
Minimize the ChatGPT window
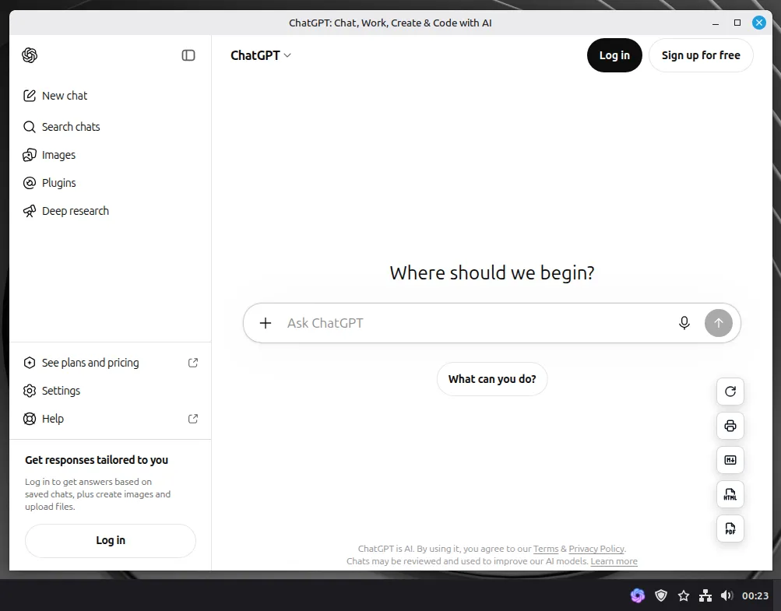pos(716,23)
